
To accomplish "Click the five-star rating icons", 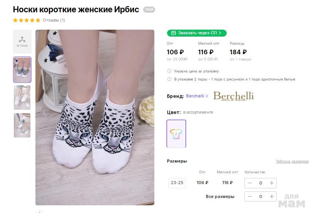I will click(x=27, y=20).
